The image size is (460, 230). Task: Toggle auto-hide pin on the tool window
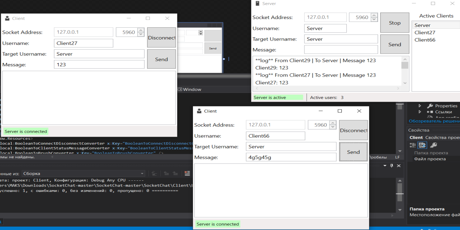tap(391, 166)
